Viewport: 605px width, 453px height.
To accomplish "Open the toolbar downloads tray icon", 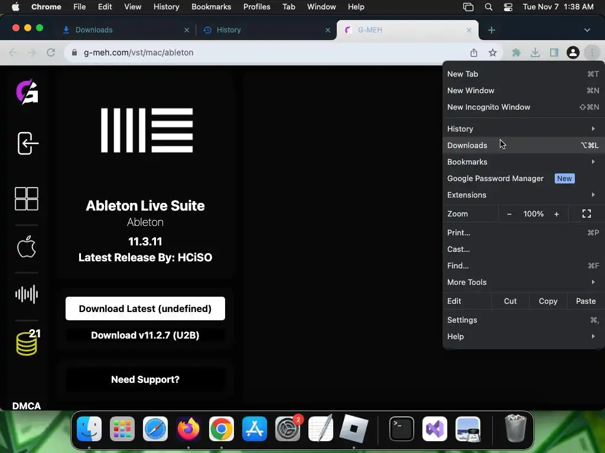I will click(535, 52).
